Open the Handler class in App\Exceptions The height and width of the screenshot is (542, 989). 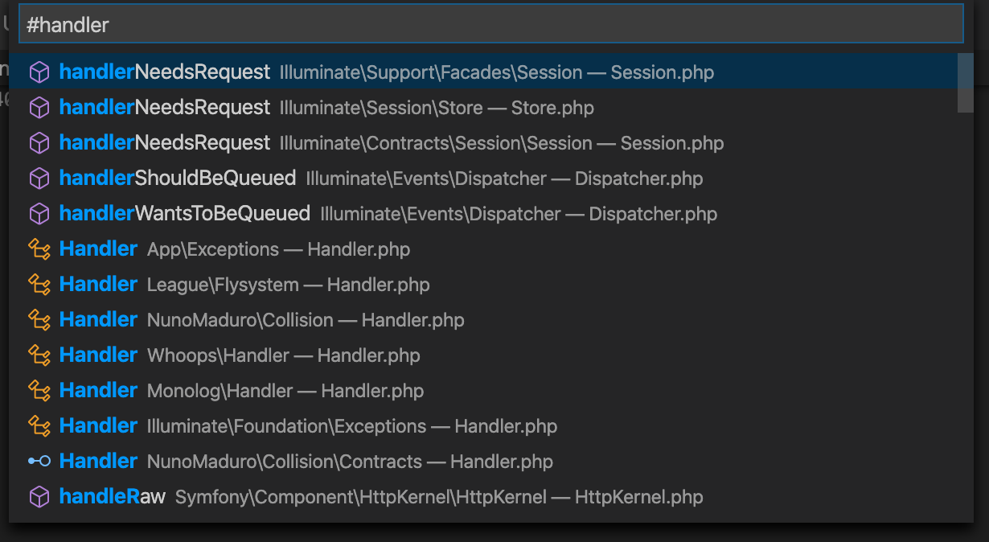pos(483,249)
